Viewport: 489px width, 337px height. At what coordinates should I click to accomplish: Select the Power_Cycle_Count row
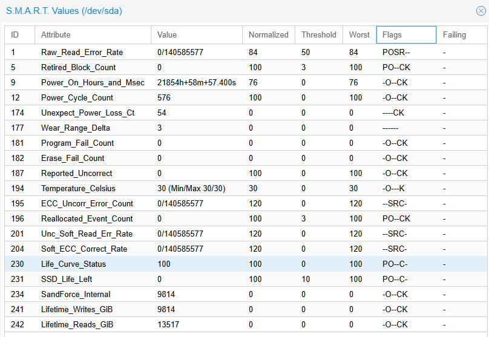[77, 98]
